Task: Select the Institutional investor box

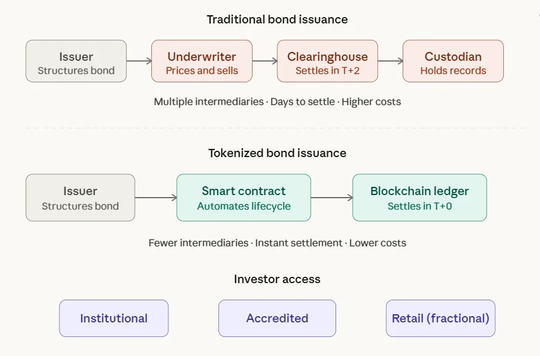Action: 114,318
